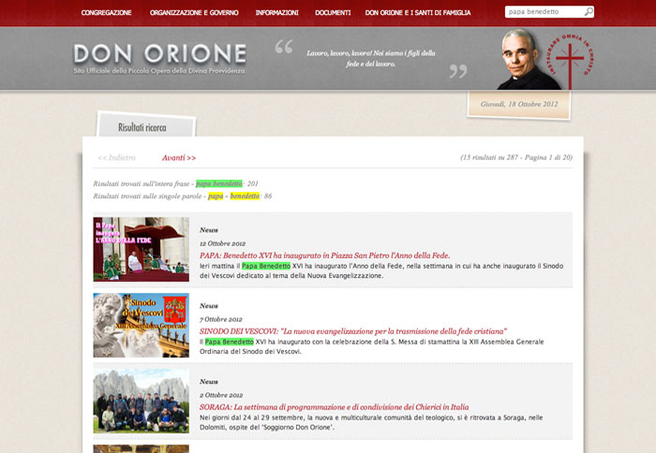This screenshot has height=453, width=656.
Task: Click highlighted 'papa' single word in summary
Action: point(216,196)
